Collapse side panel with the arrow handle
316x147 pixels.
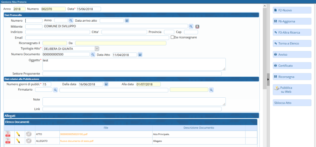click(268, 79)
